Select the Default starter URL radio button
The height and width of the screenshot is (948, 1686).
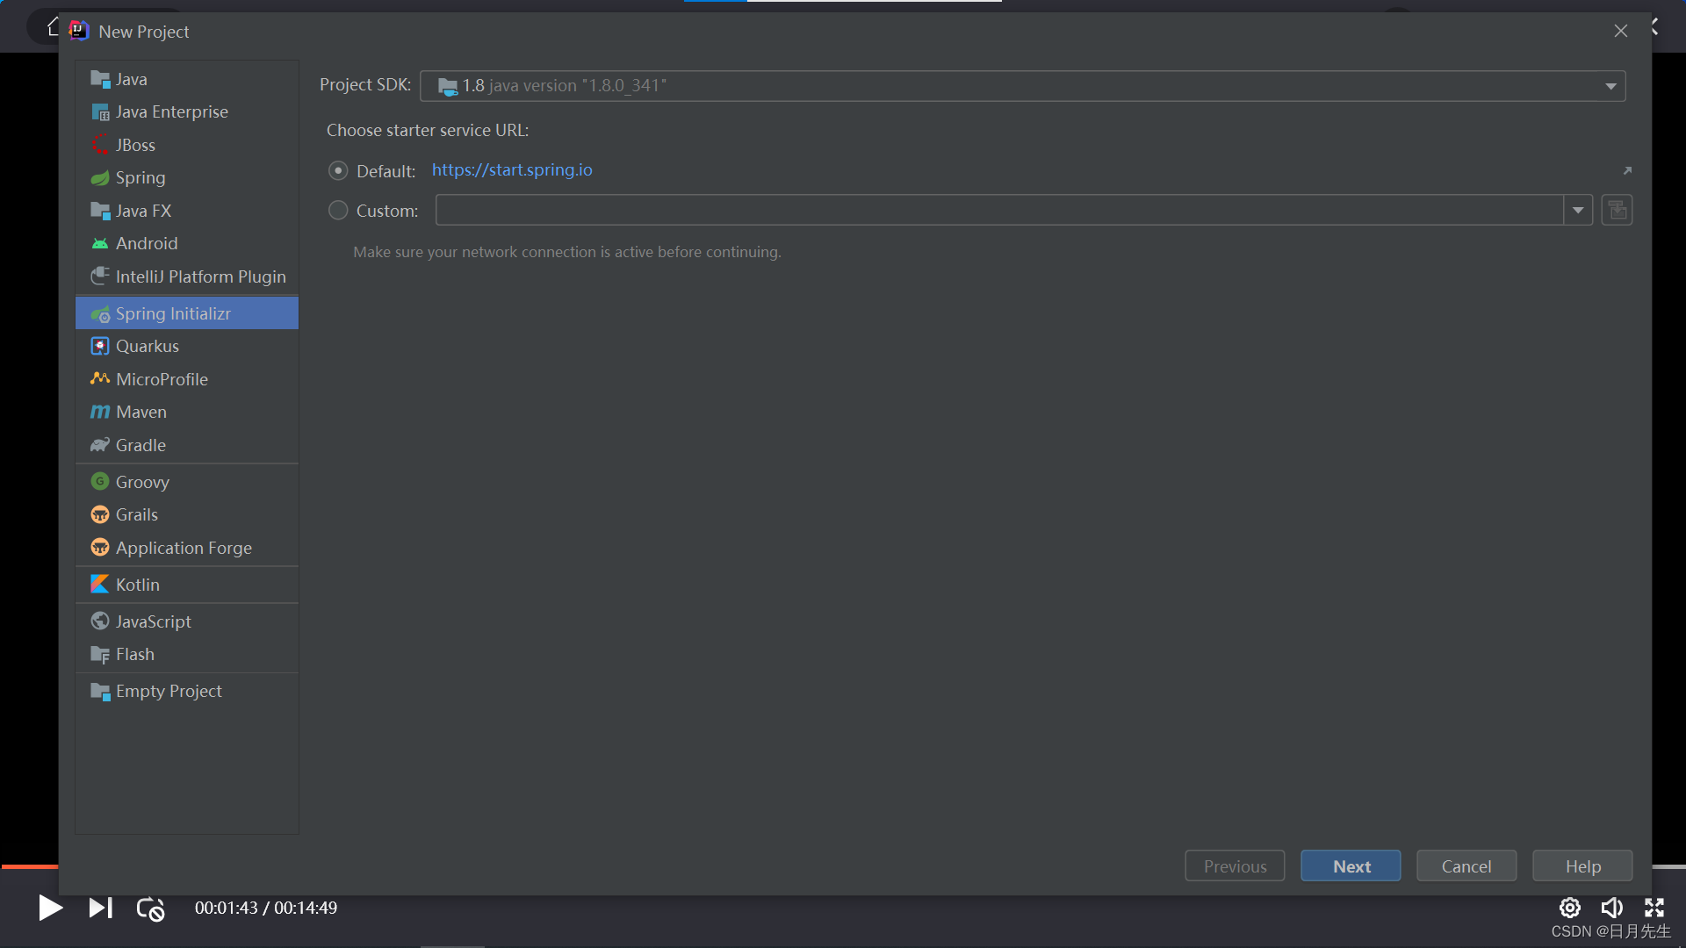click(338, 170)
